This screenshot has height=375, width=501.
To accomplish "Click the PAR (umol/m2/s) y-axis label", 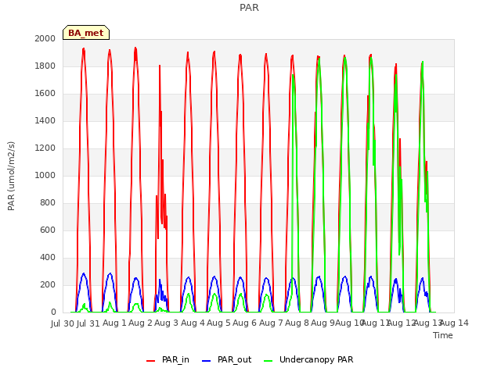I will [11, 176].
